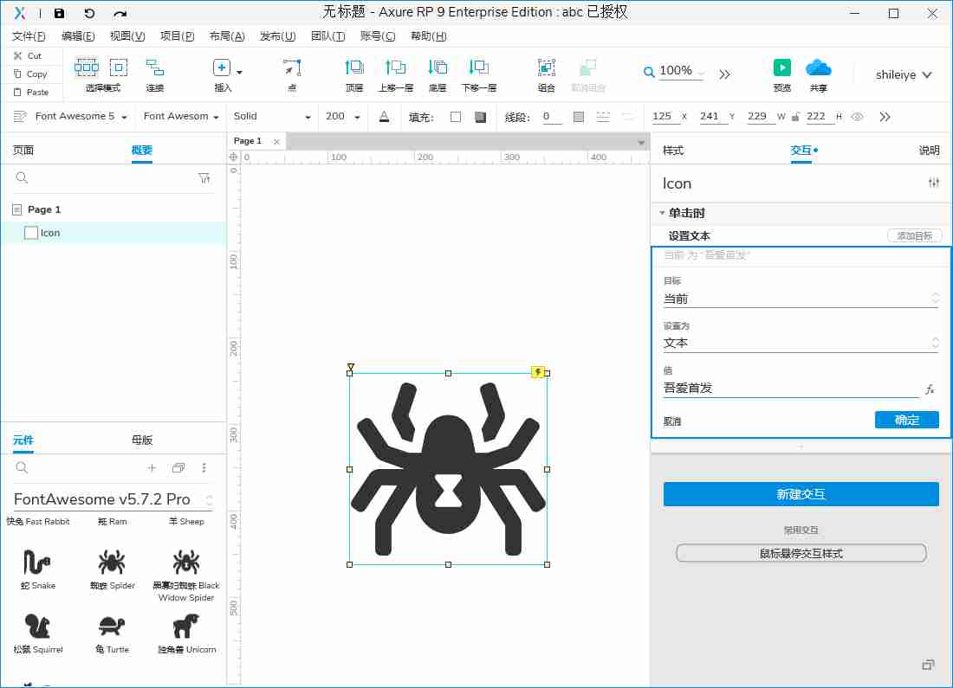Click the 下移一层 send-backward icon
This screenshot has width=953, height=688.
pos(479,67)
